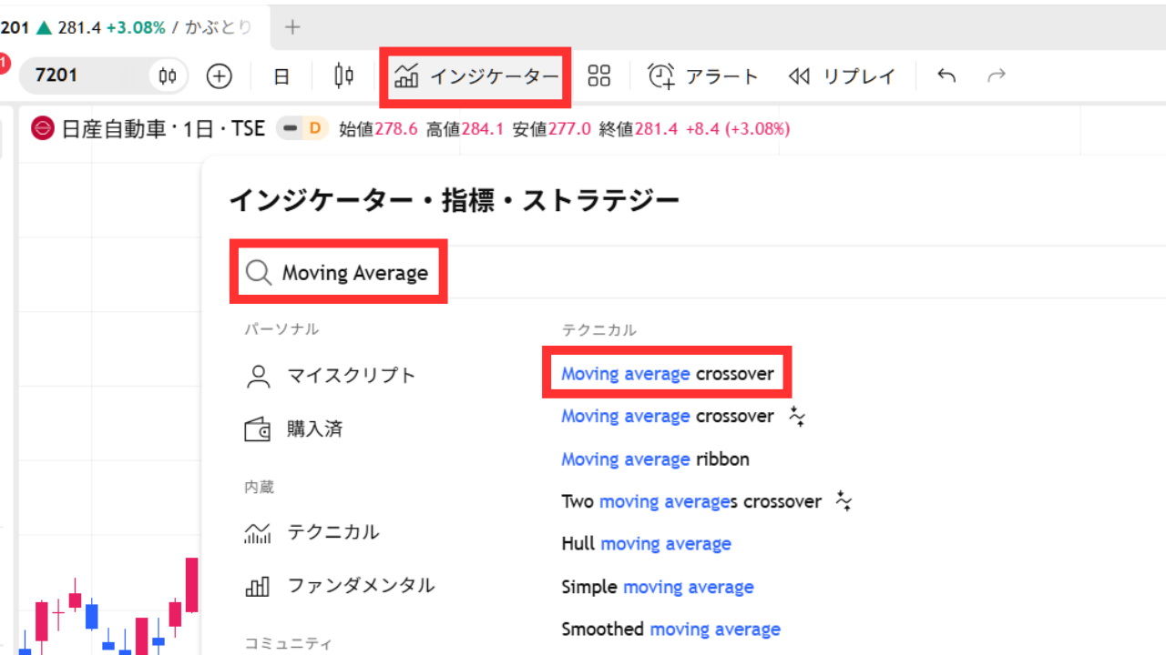This screenshot has height=655, width=1166.
Task: Undo the last action
Action: tap(946, 76)
